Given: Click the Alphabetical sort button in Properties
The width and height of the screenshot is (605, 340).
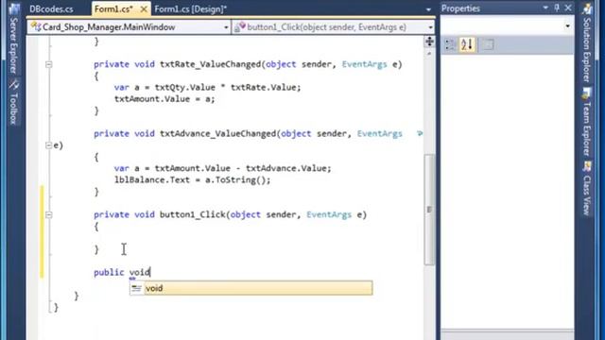Looking at the screenshot, I should pyautogui.click(x=466, y=44).
